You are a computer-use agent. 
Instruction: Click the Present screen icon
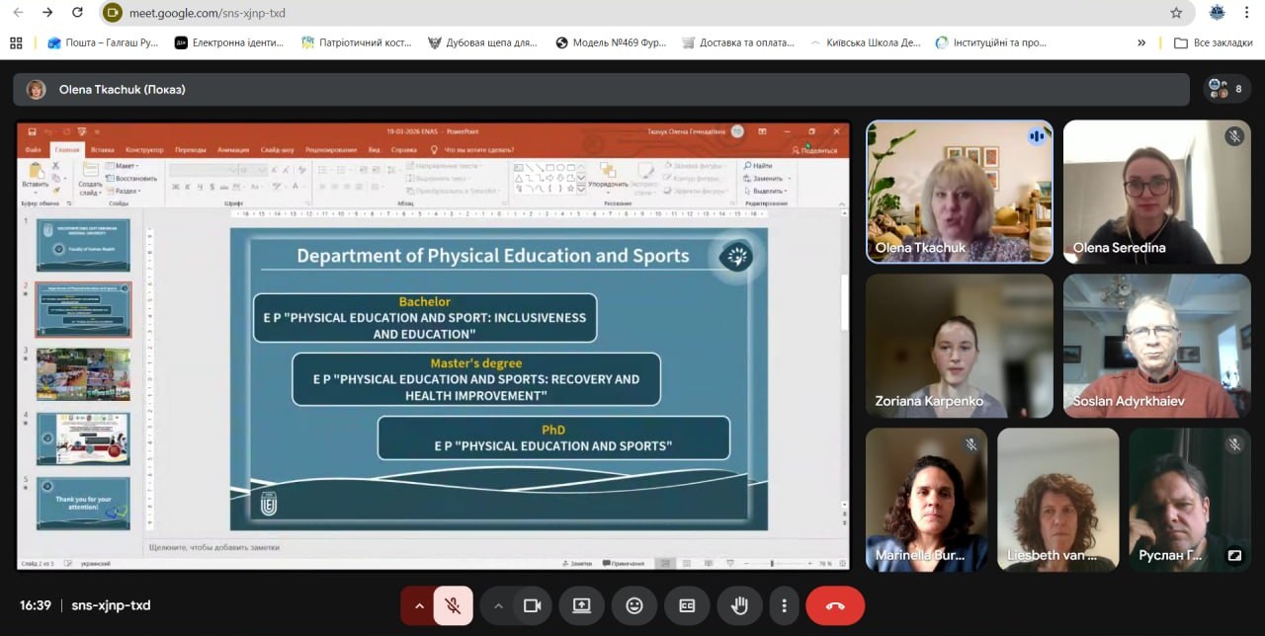[x=582, y=605]
